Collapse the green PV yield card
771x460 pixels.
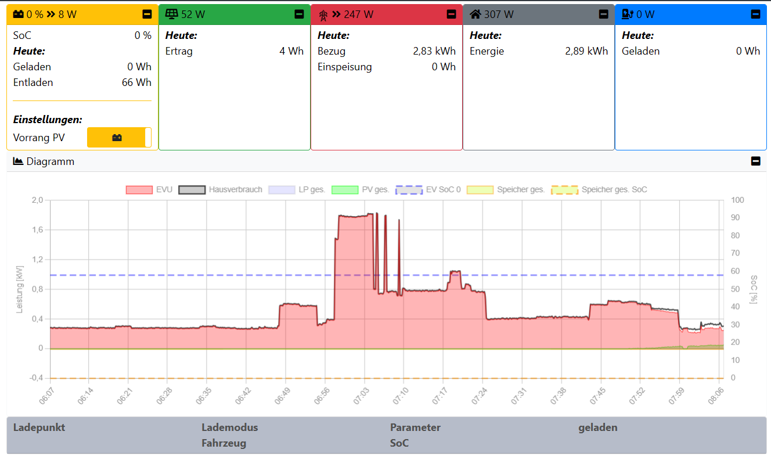299,15
